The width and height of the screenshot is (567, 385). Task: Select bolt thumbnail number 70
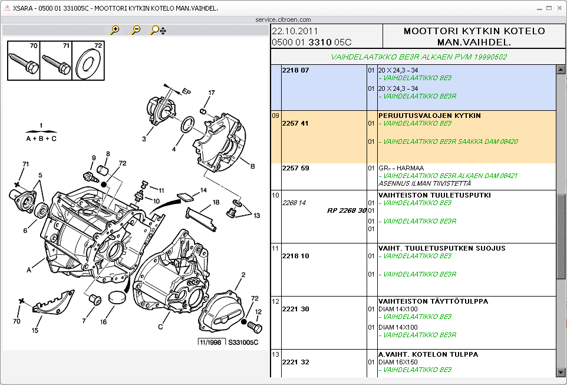(24, 61)
